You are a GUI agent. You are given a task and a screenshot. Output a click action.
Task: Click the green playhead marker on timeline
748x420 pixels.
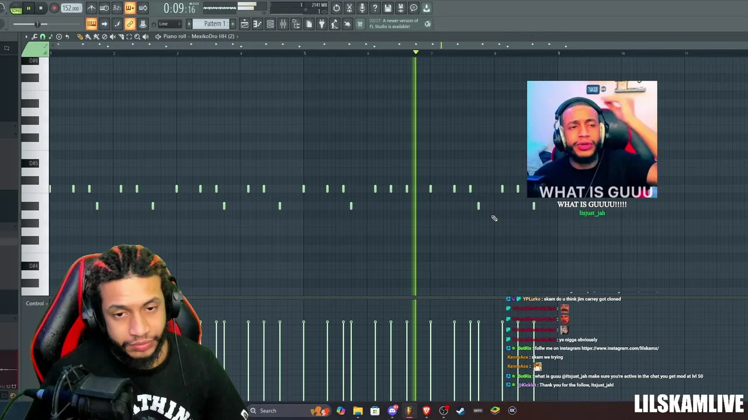point(415,52)
